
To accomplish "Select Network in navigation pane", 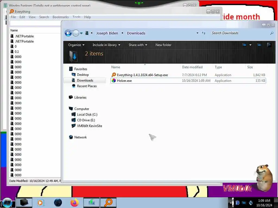I will pyautogui.click(x=78, y=137).
